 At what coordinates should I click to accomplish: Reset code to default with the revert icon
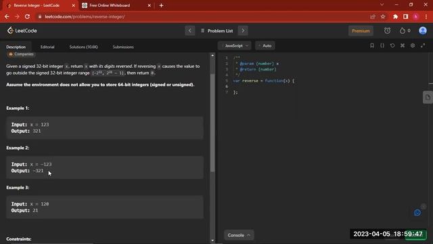[x=392, y=45]
